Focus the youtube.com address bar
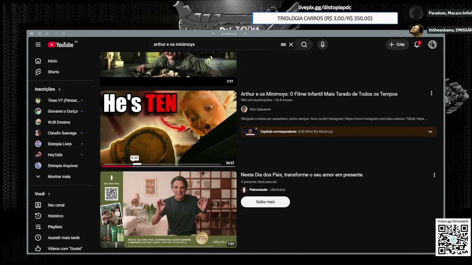The width and height of the screenshot is (472, 265). [229, 33]
